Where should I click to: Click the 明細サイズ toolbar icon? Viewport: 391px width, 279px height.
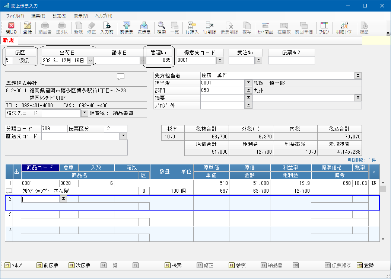(344, 28)
